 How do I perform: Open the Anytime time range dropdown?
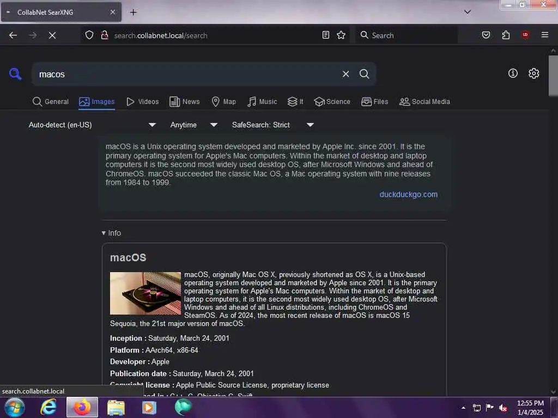pyautogui.click(x=194, y=125)
